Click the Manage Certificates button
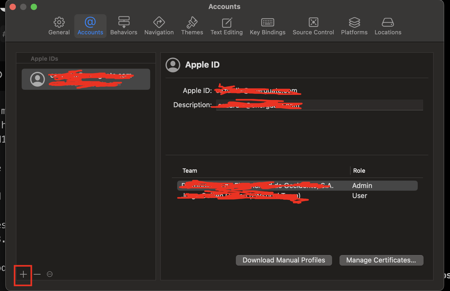450x291 pixels. tap(381, 260)
